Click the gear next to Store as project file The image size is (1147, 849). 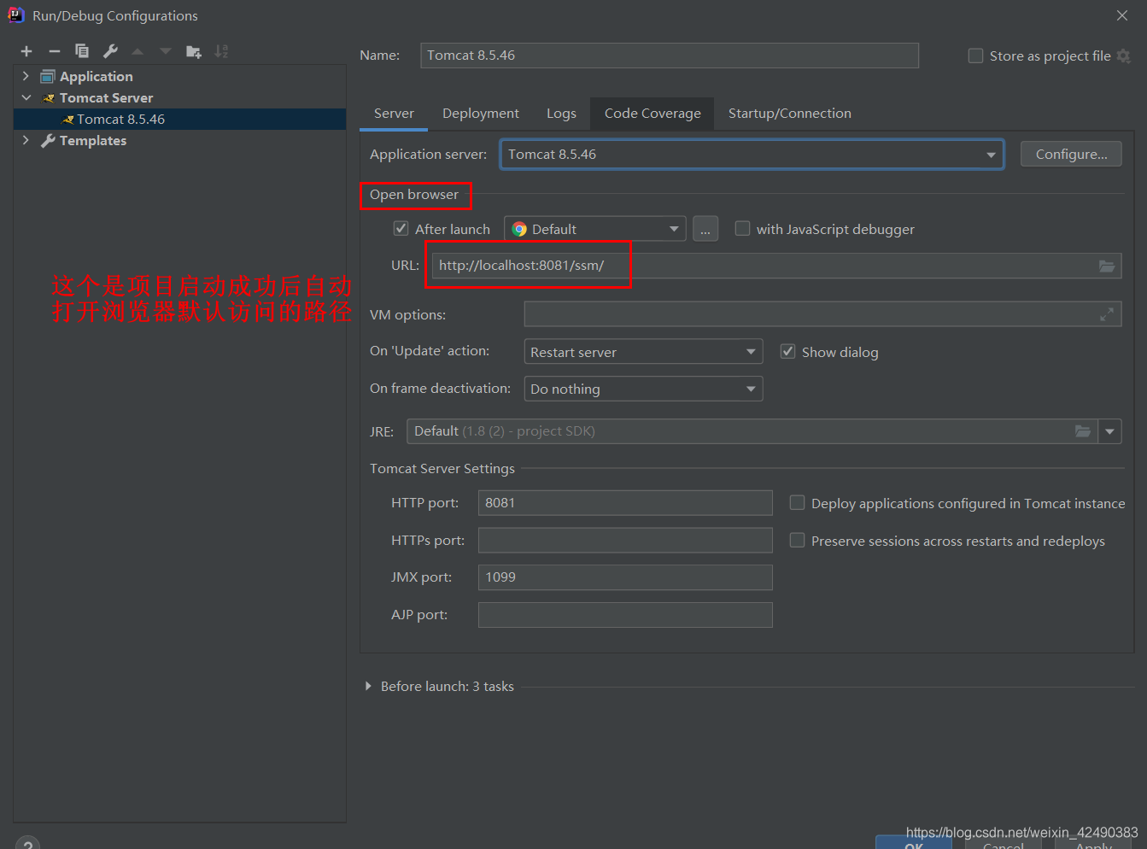[1124, 56]
